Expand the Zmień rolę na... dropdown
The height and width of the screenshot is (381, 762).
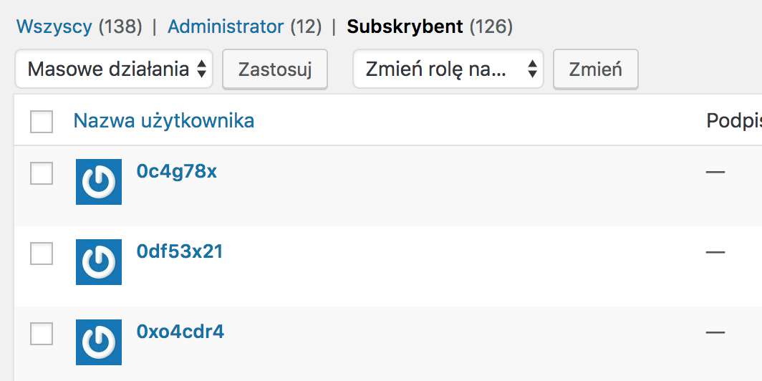(x=448, y=69)
